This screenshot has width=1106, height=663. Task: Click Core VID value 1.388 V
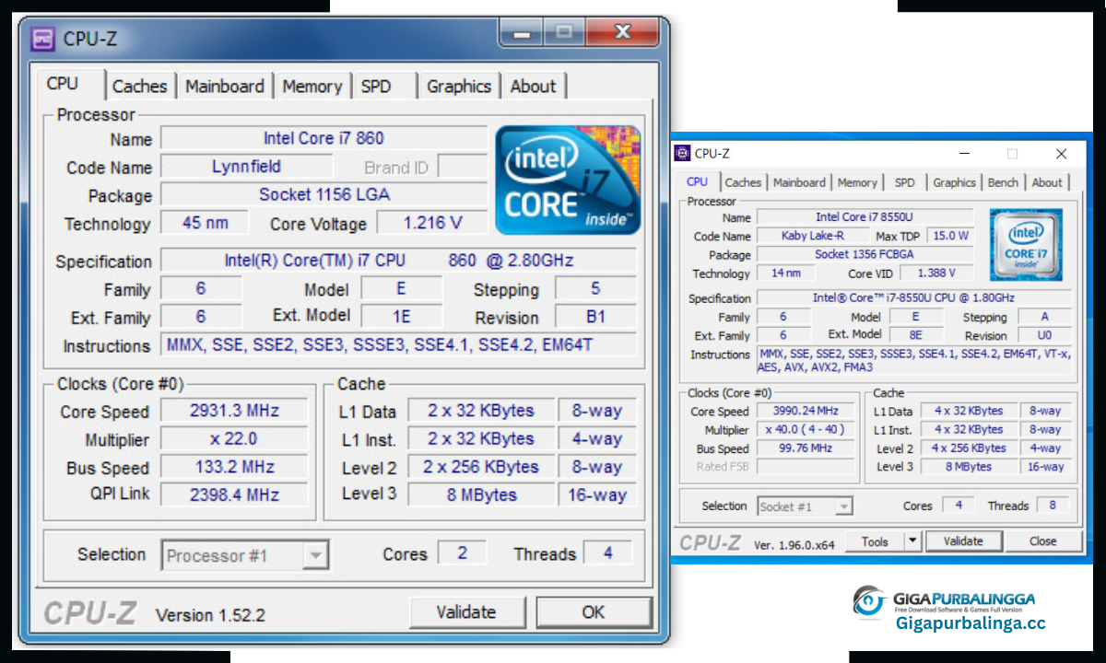tap(936, 273)
